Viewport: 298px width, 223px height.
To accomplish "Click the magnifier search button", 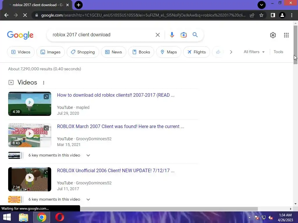I will click(195, 35).
